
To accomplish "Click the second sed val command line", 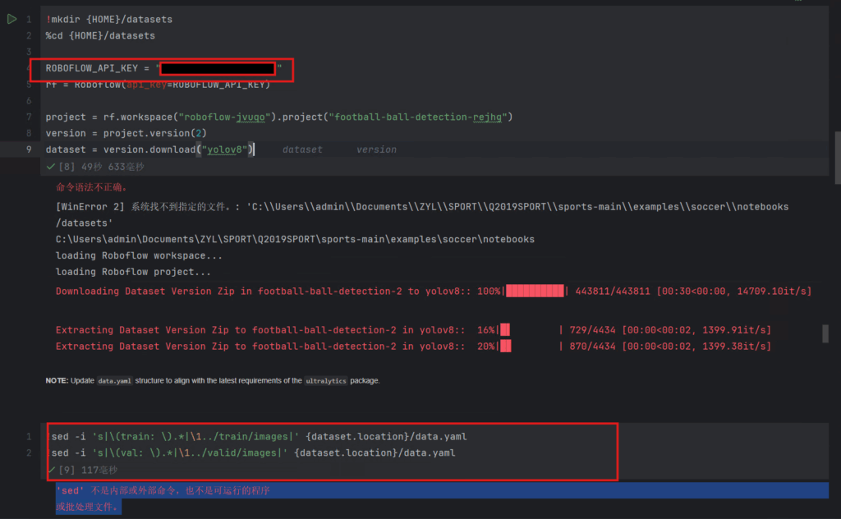I will [x=253, y=452].
